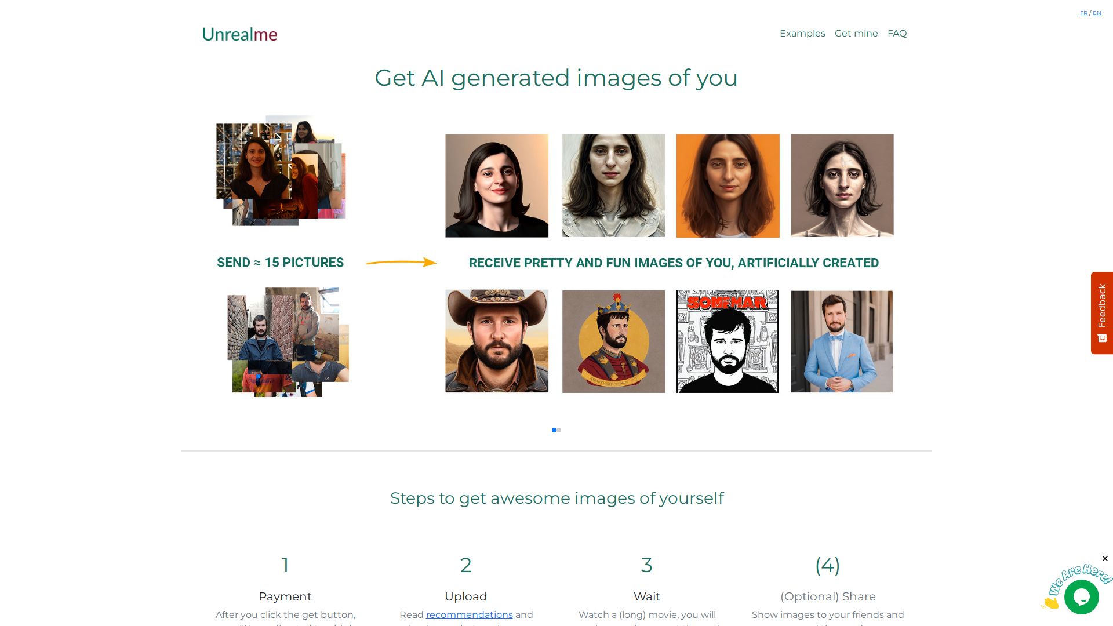The width and height of the screenshot is (1113, 626).
Task: Open the Examples menu item
Action: point(802,34)
